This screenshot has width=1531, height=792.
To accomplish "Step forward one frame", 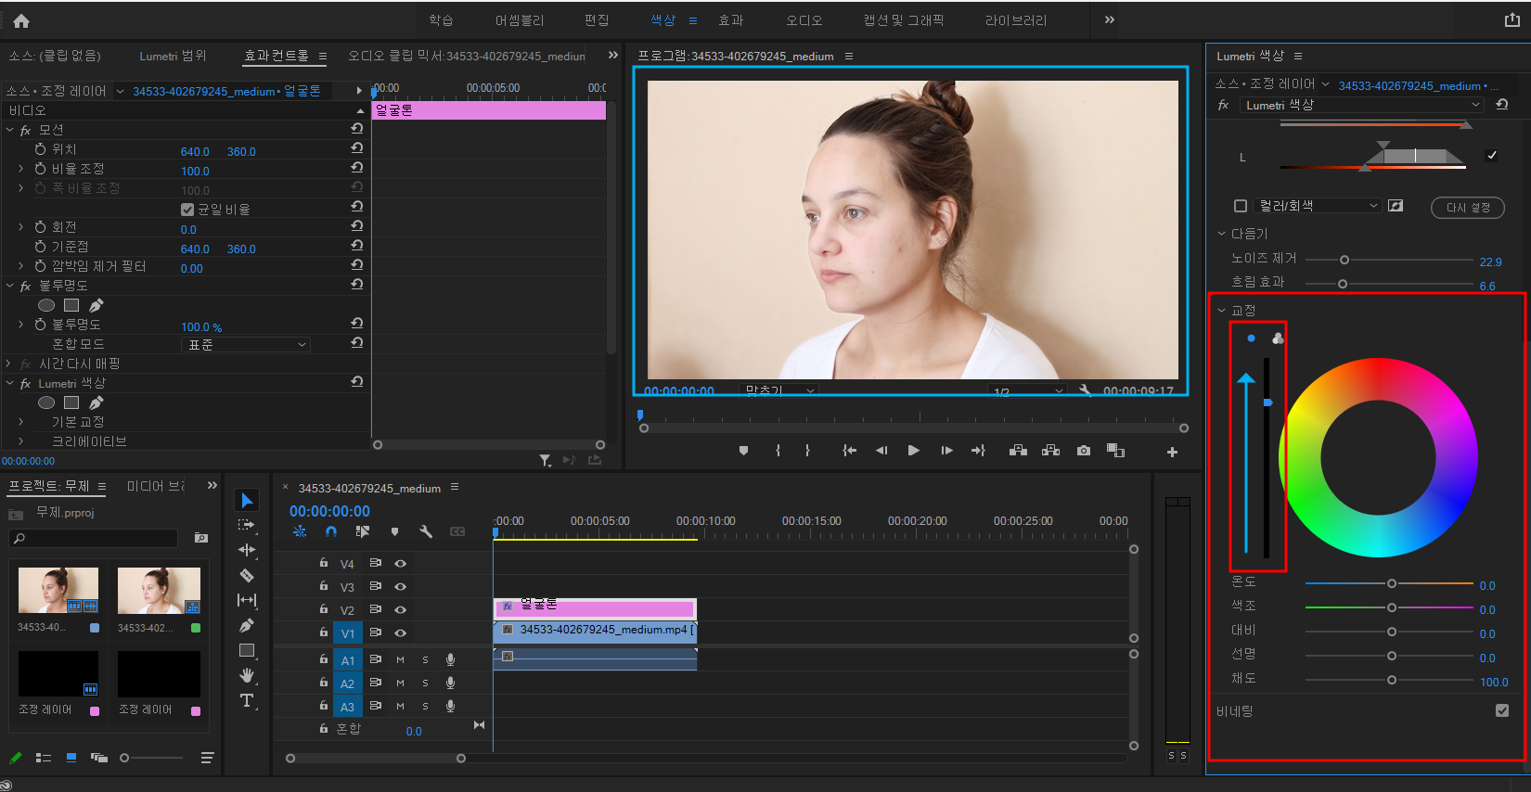I will click(x=946, y=451).
